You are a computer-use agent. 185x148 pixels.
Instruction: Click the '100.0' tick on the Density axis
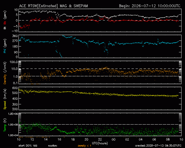[14, 62]
